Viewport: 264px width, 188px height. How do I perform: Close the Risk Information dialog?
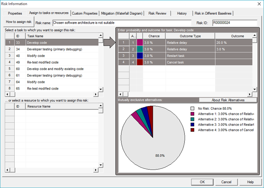259,4
